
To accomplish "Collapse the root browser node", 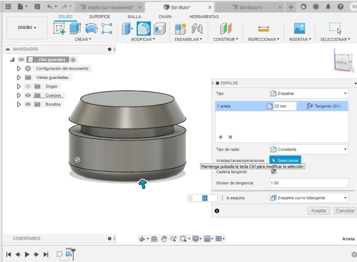I will click(12, 60).
